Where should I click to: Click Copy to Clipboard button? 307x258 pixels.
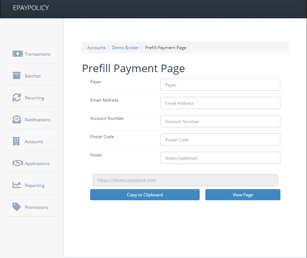145,194
